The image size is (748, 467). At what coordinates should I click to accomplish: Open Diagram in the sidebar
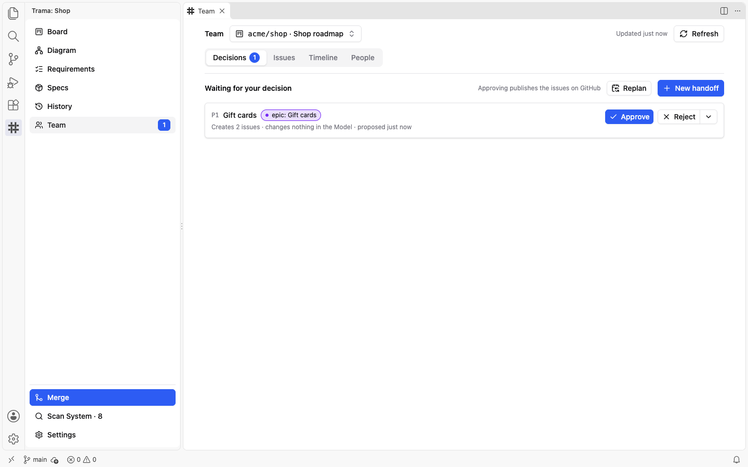point(102,50)
